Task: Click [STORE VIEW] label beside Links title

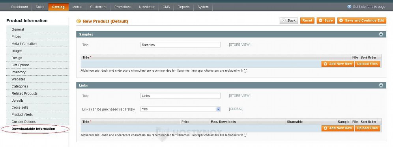Action: pyautogui.click(x=240, y=96)
